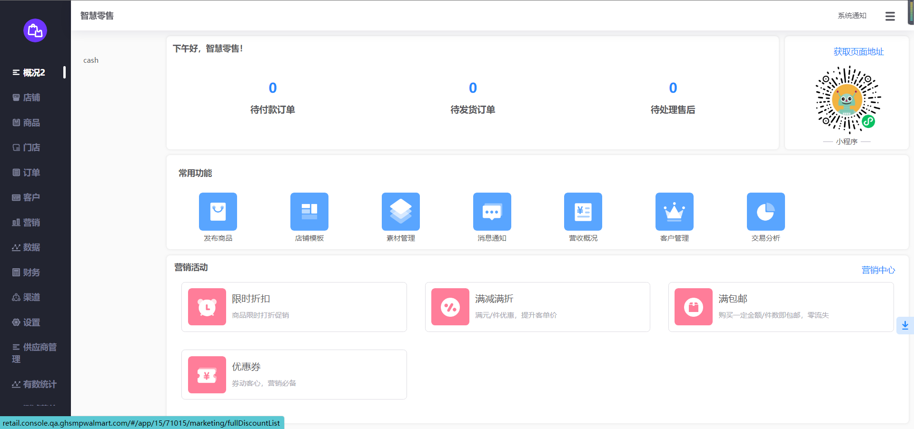Open the 消息通知 chat bubble icon

tap(492, 212)
